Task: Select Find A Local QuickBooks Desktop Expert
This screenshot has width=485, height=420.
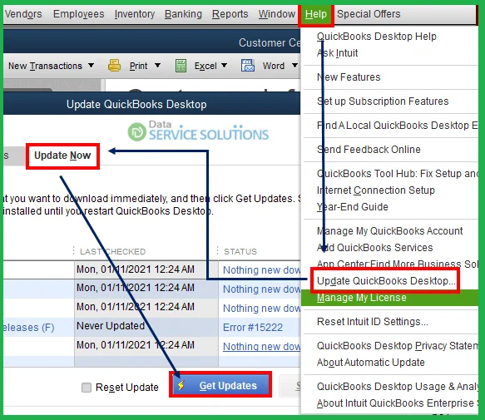Action: 397,126
